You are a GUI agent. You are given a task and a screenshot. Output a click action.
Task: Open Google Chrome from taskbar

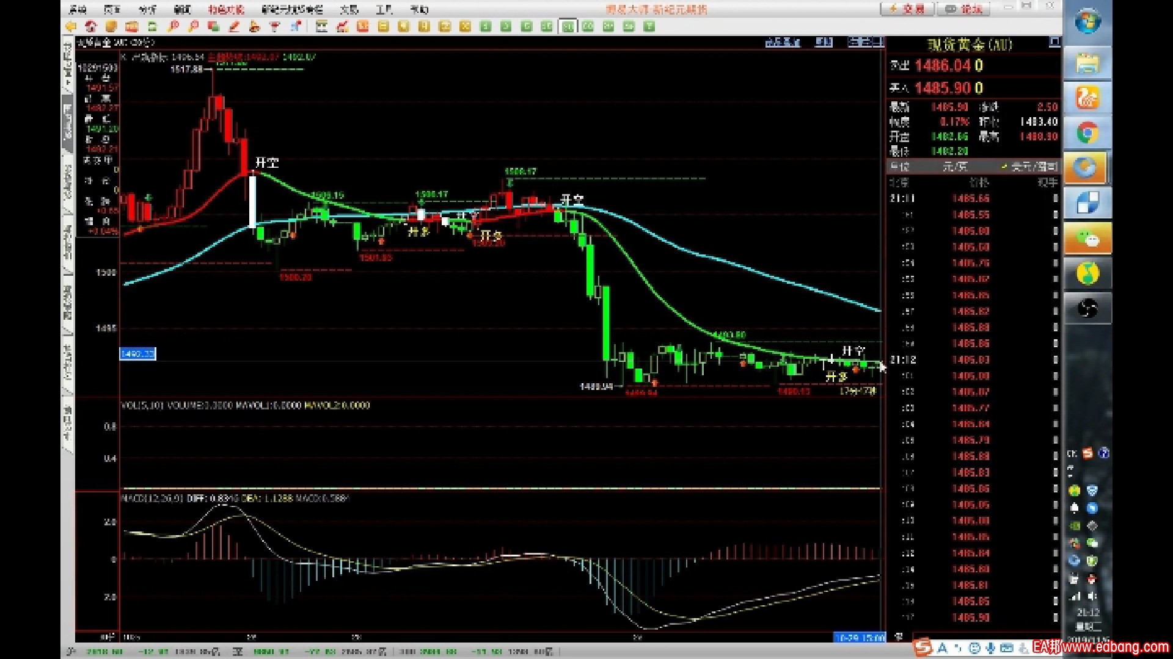[1087, 132]
